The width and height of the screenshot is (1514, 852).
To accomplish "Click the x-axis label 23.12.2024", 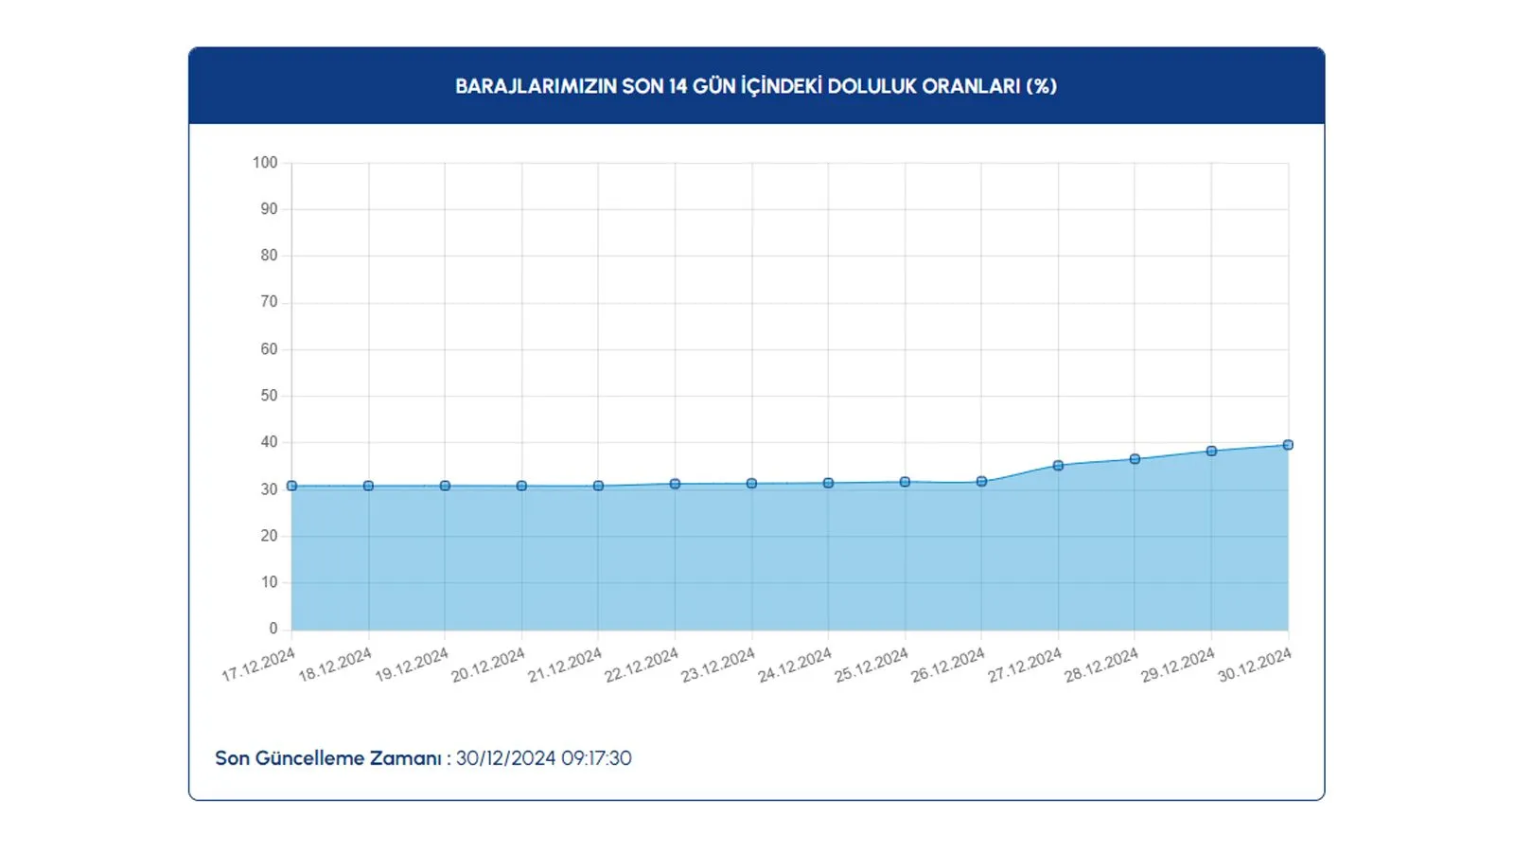I will (x=718, y=666).
